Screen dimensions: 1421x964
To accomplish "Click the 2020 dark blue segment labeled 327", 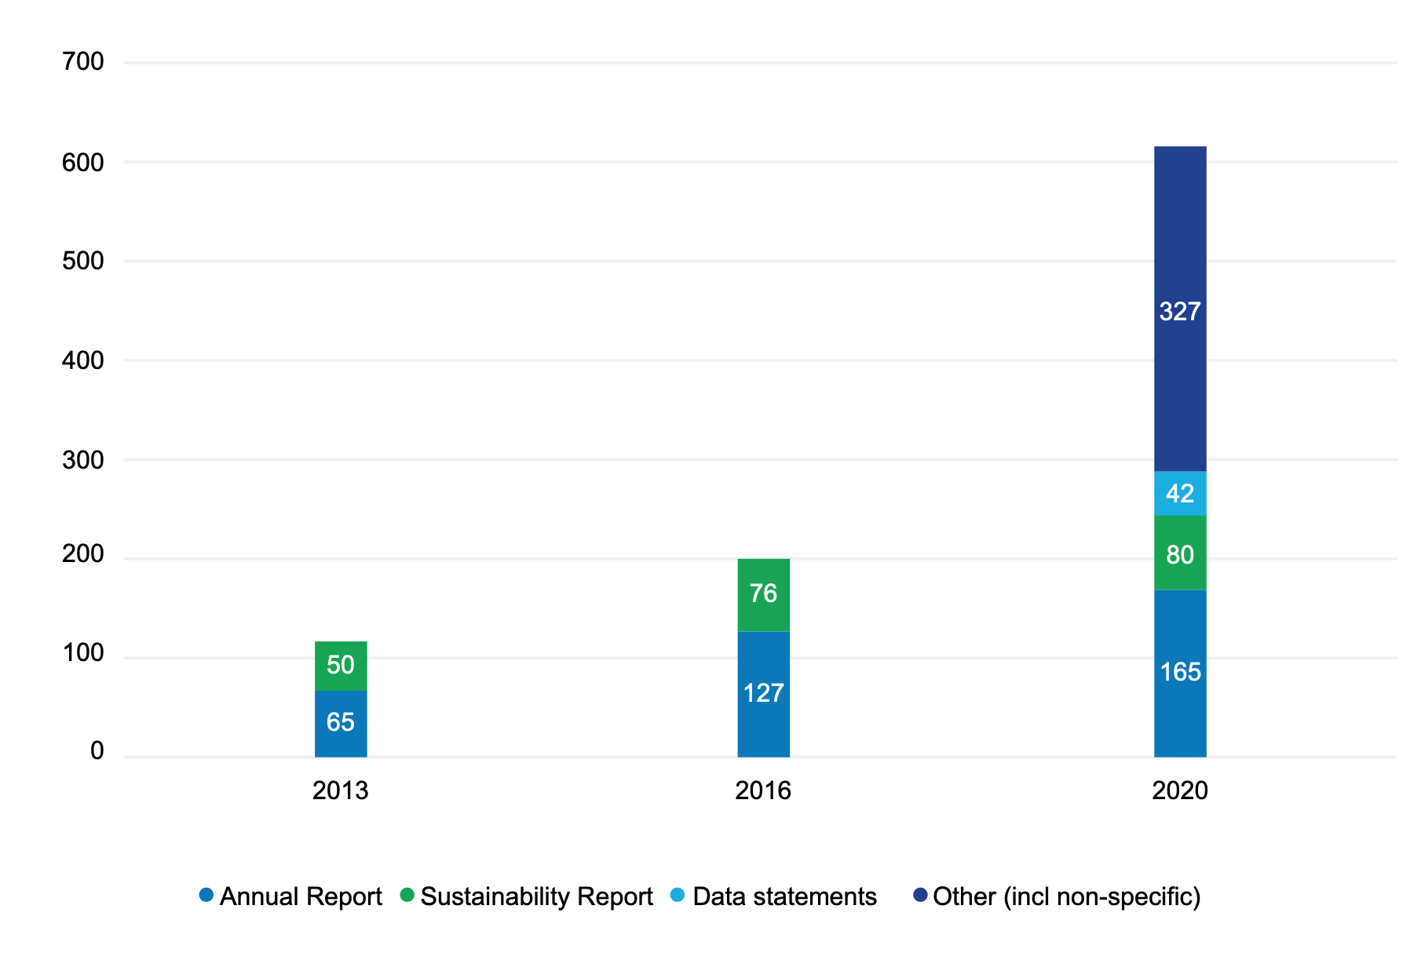I will click(x=1180, y=310).
